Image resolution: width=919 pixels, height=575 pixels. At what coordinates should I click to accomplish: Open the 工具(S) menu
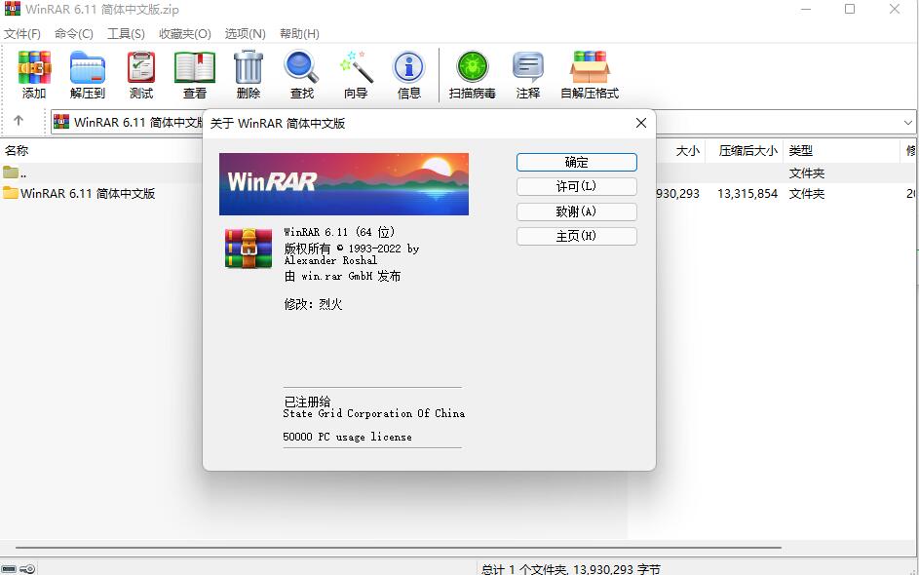[126, 33]
